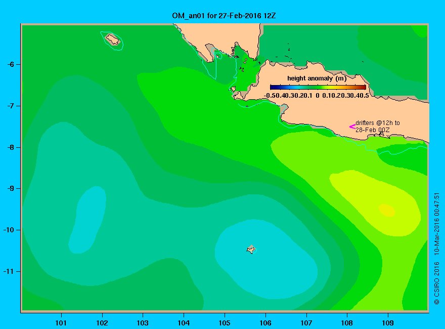Click the longitude label 103
This screenshot has width=445, height=329.
[x=143, y=323]
